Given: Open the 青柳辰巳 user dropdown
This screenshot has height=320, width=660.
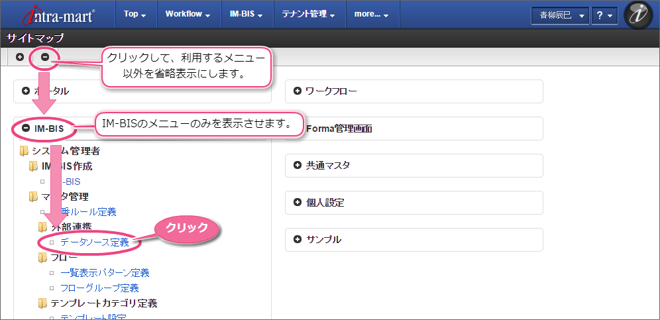Looking at the screenshot, I should pyautogui.click(x=560, y=15).
